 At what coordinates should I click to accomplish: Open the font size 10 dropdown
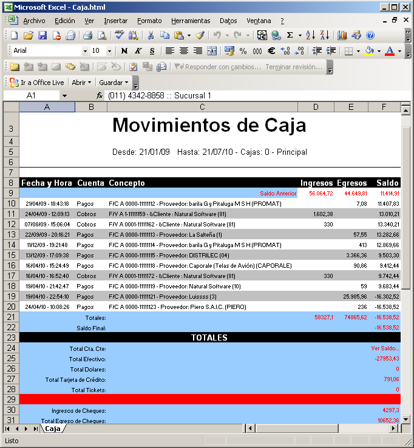coord(109,51)
